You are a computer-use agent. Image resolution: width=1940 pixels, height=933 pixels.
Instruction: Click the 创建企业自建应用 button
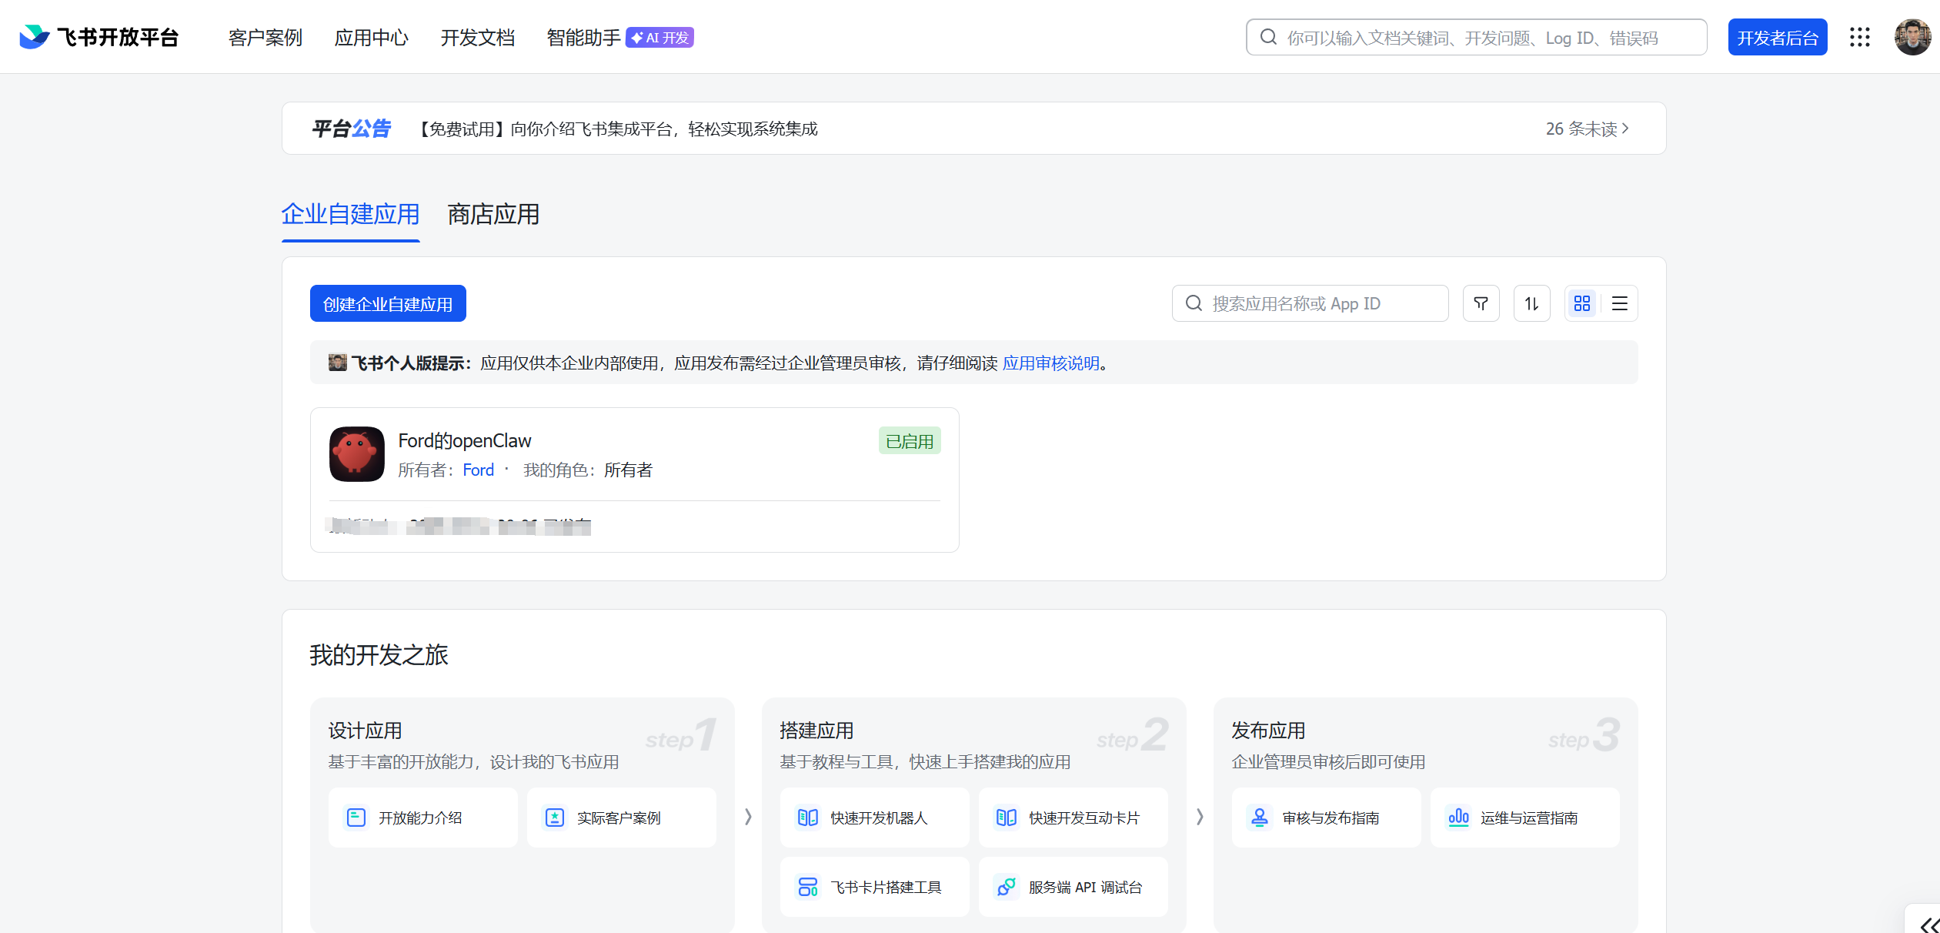(388, 303)
